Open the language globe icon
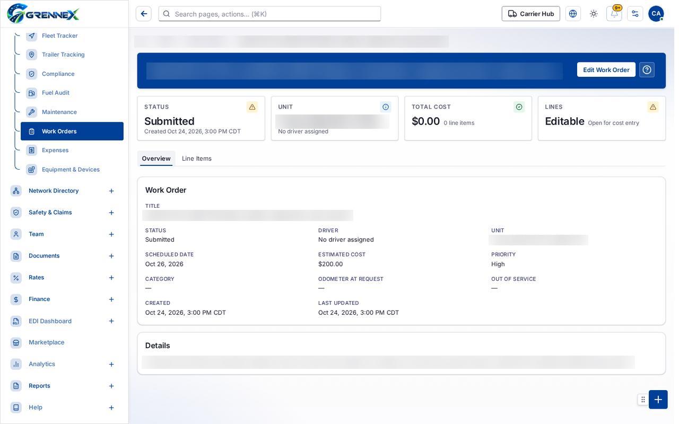679x424 pixels. (x=573, y=14)
